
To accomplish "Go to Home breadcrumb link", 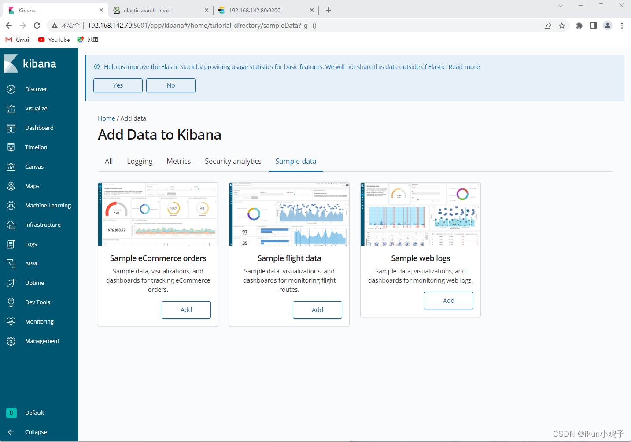I will (x=106, y=118).
